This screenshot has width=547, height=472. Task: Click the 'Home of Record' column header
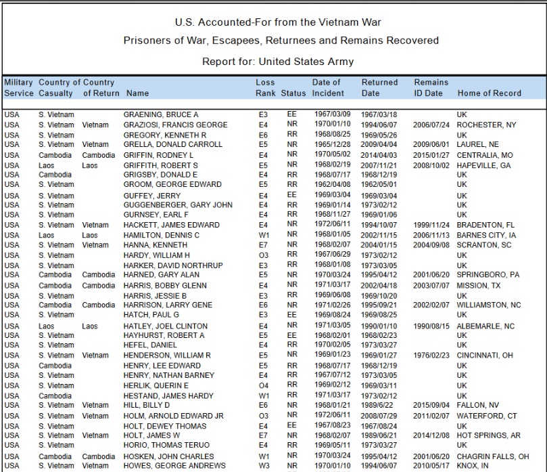pyautogui.click(x=489, y=93)
